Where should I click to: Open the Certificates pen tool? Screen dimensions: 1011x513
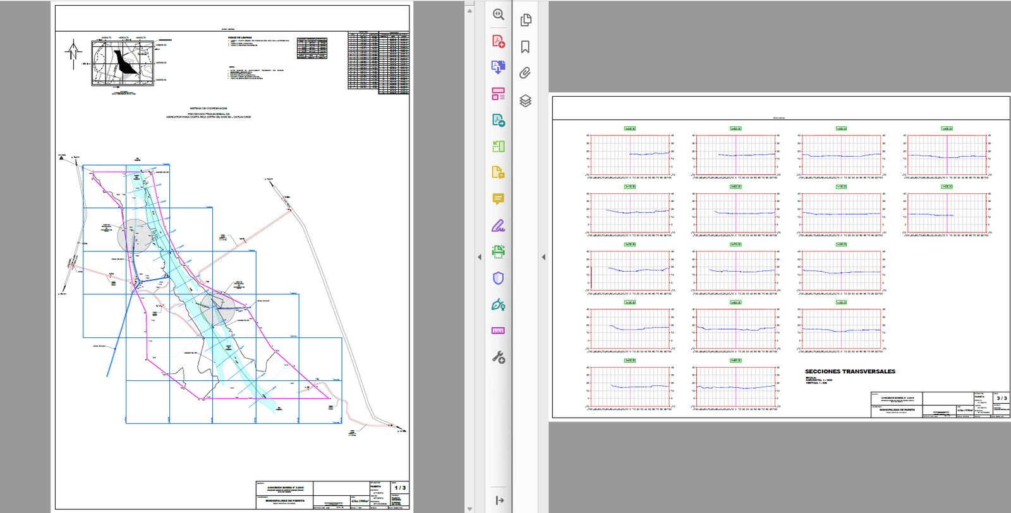pyautogui.click(x=499, y=305)
